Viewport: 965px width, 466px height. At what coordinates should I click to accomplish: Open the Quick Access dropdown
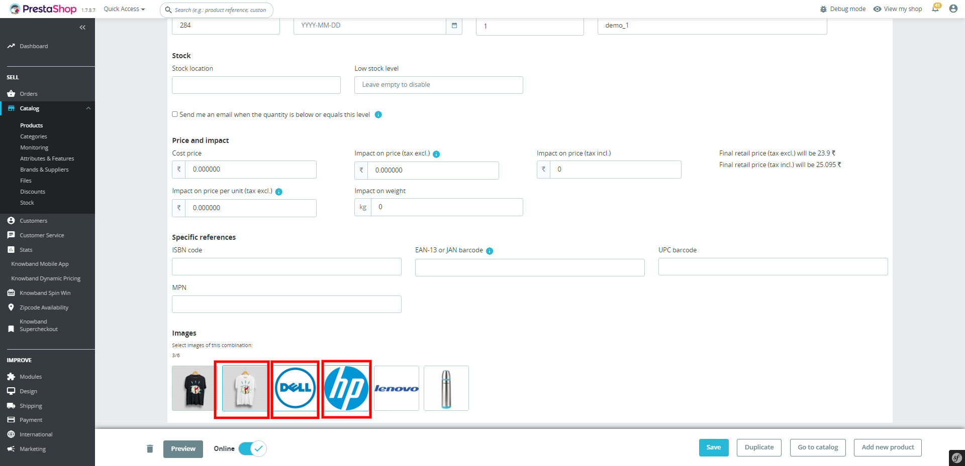(x=124, y=9)
